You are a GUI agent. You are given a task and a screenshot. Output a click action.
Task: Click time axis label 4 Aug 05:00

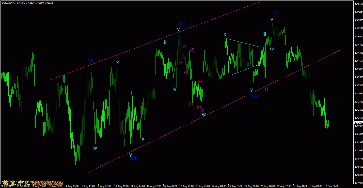click(x=72, y=186)
